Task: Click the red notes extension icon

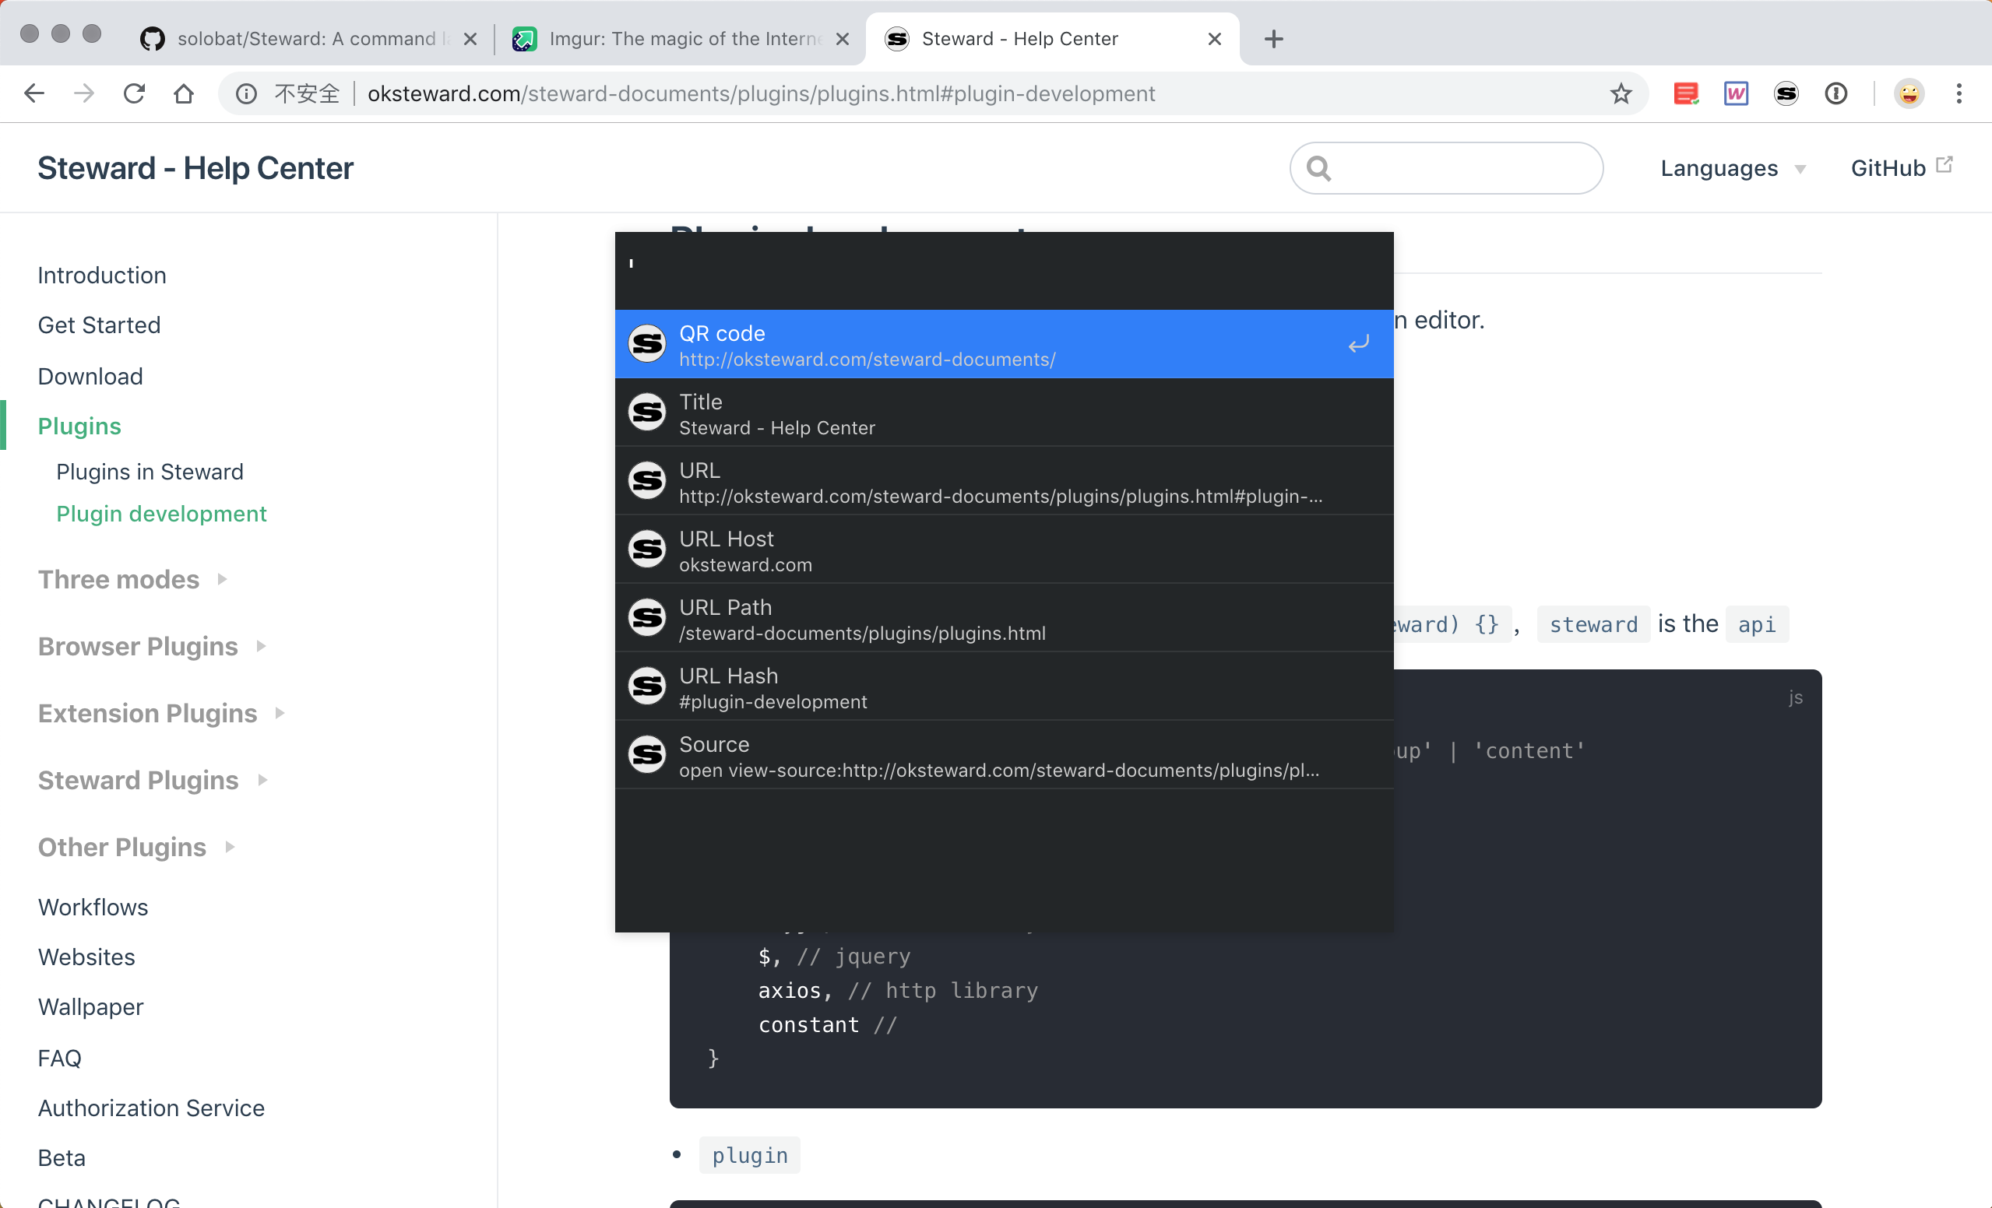Action: (1686, 93)
